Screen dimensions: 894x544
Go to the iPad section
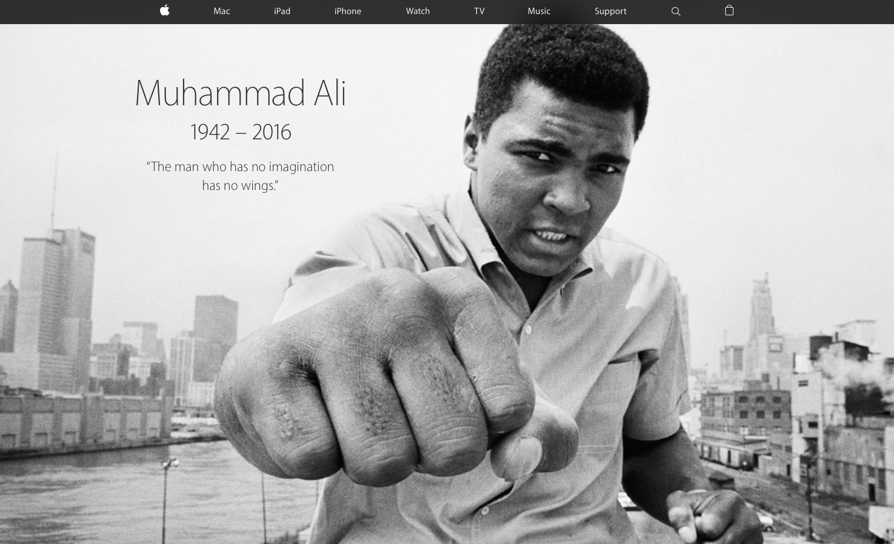pyautogui.click(x=282, y=11)
